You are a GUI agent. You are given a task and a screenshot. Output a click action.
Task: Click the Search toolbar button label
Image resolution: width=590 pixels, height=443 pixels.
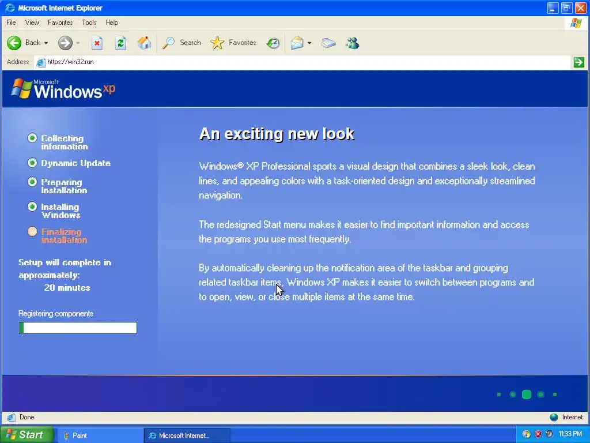190,43
